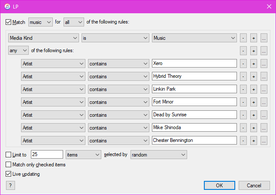Confirm the playlist with OK
Image resolution: width=276 pixels, height=195 pixels.
pyautogui.click(x=219, y=185)
